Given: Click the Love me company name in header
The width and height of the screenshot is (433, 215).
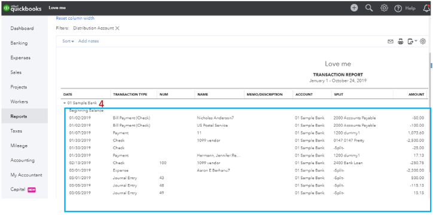Looking at the screenshot, I should [x=57, y=8].
